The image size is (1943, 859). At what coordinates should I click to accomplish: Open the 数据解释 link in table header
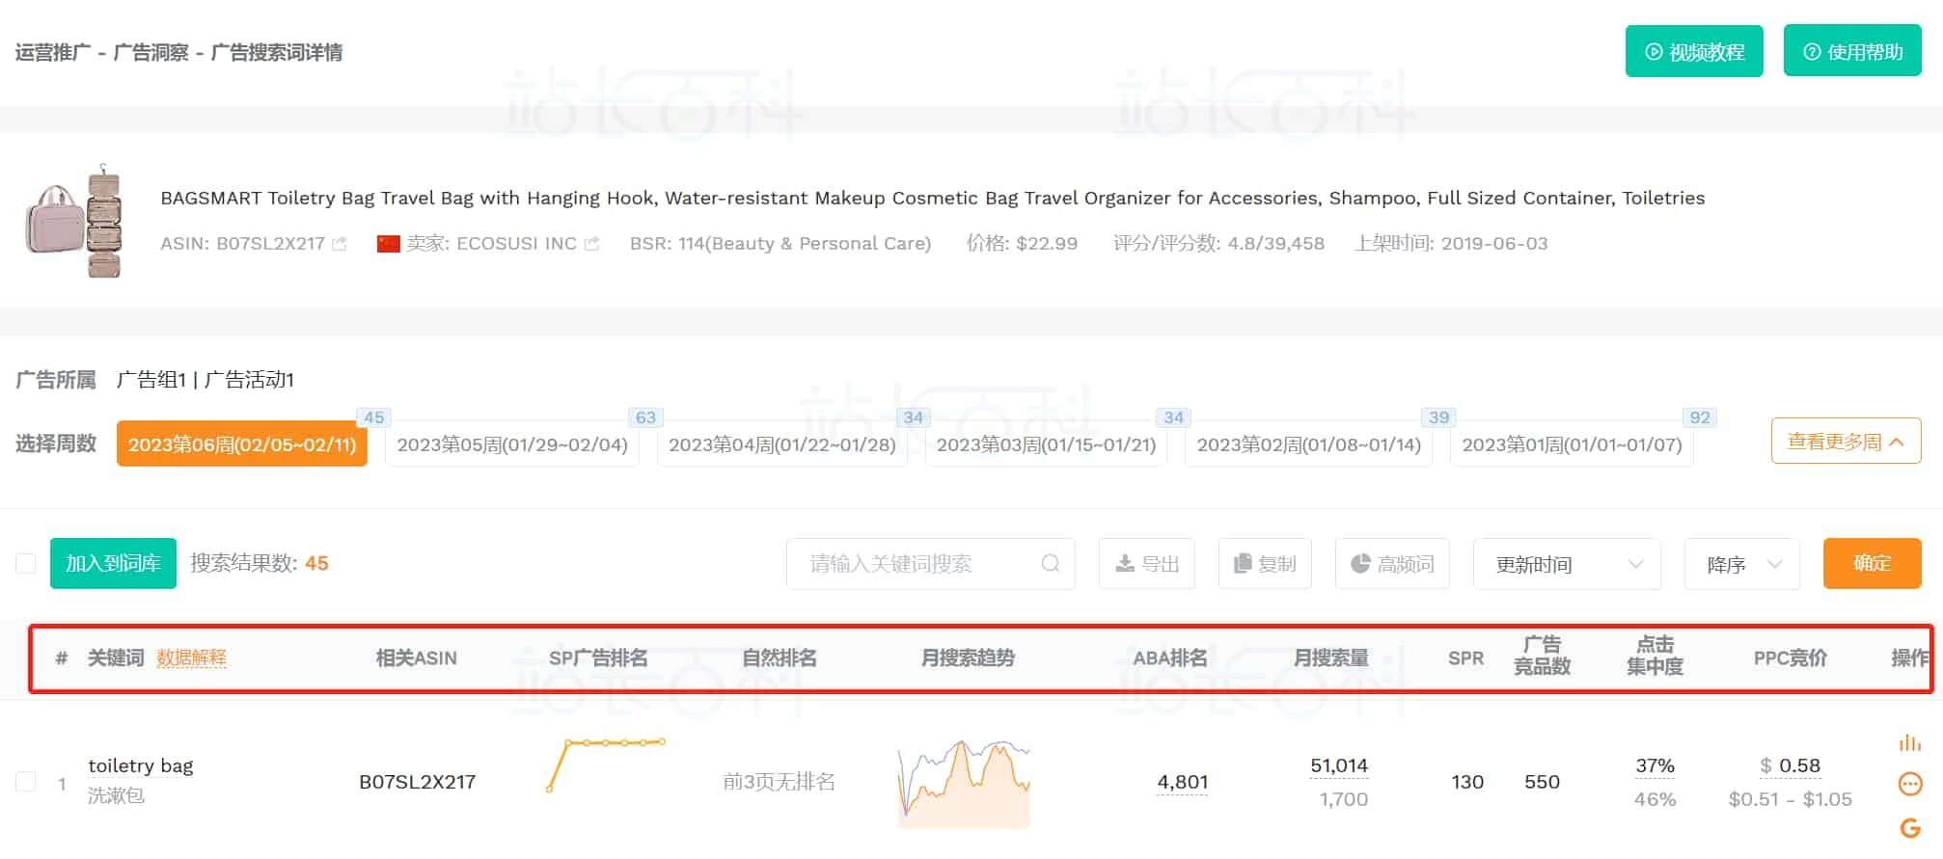coord(191,658)
